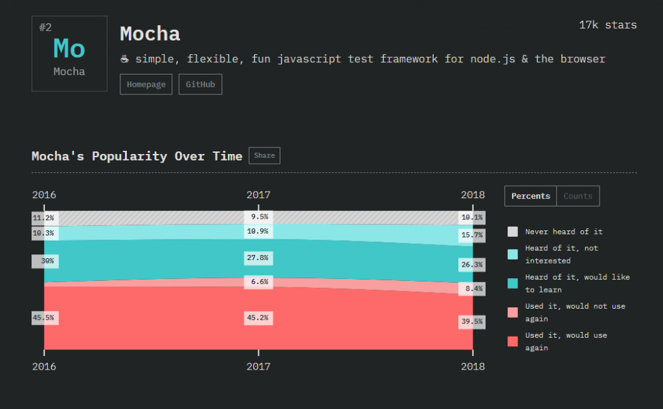
Task: Click the coffee cup emoji icon
Action: click(x=125, y=59)
